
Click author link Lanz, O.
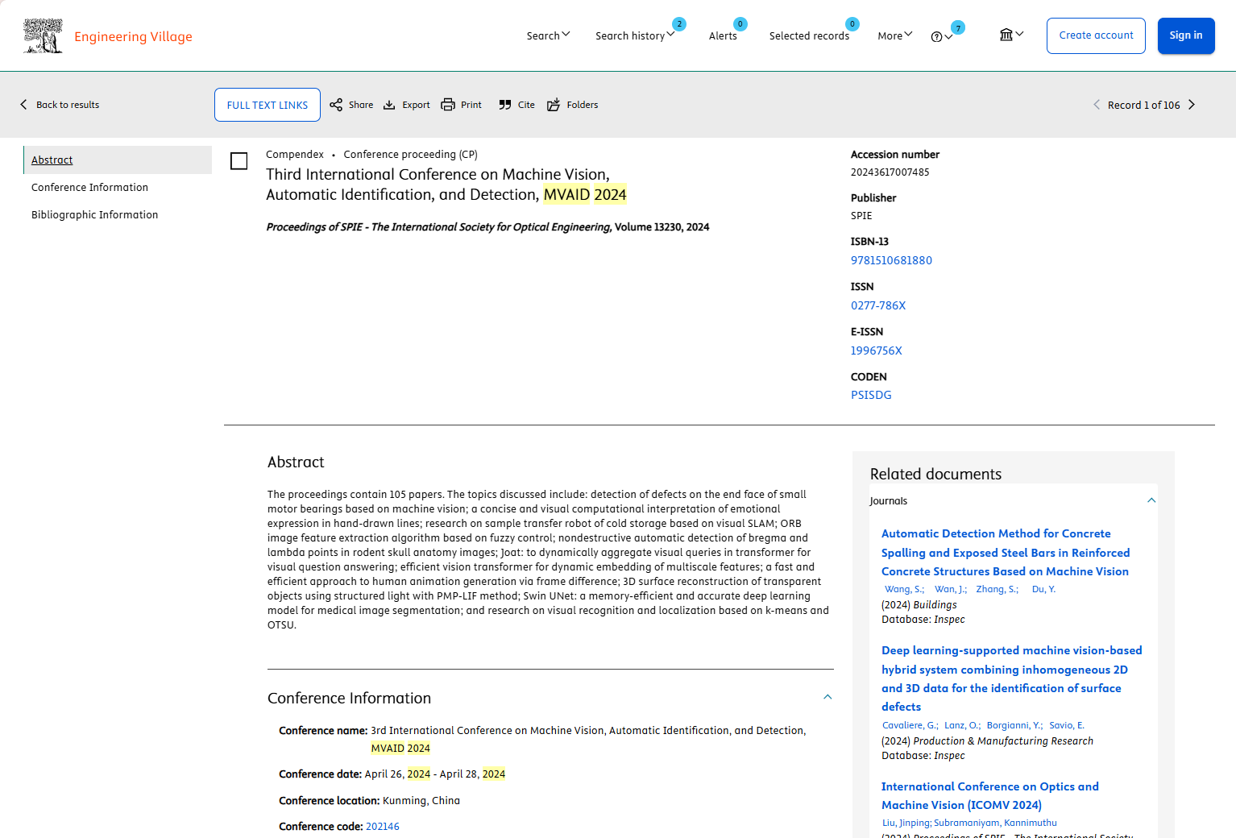[962, 725]
